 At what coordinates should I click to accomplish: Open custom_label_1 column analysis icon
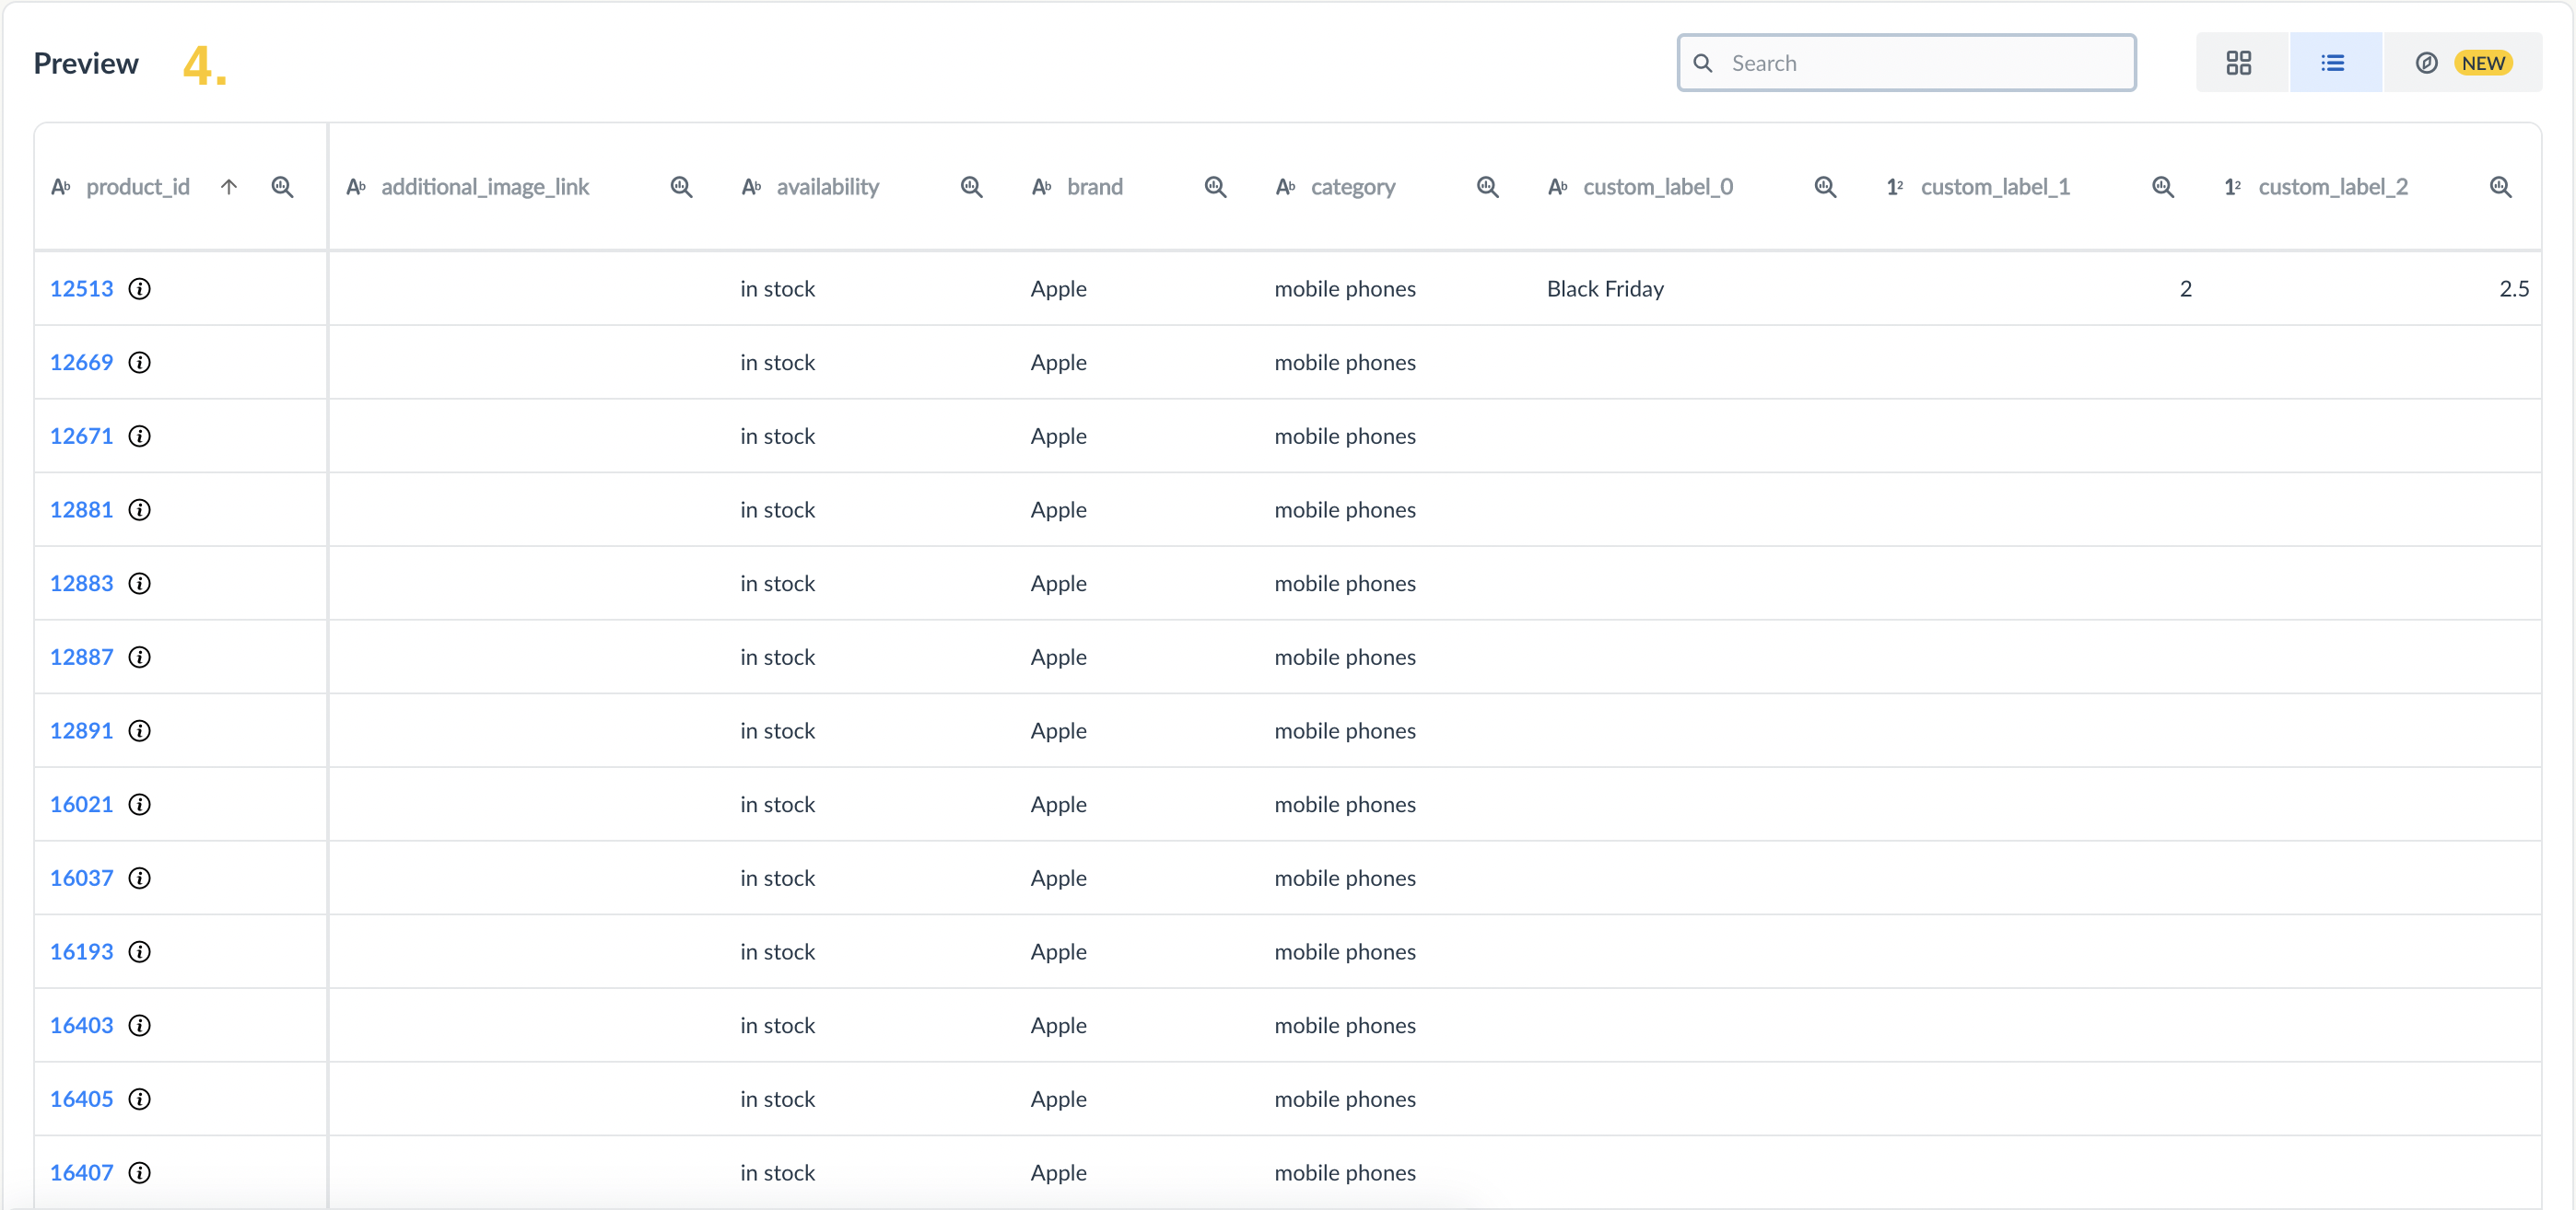pos(2162,187)
